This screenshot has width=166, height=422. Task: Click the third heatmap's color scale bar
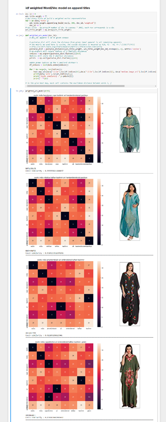(99, 294)
